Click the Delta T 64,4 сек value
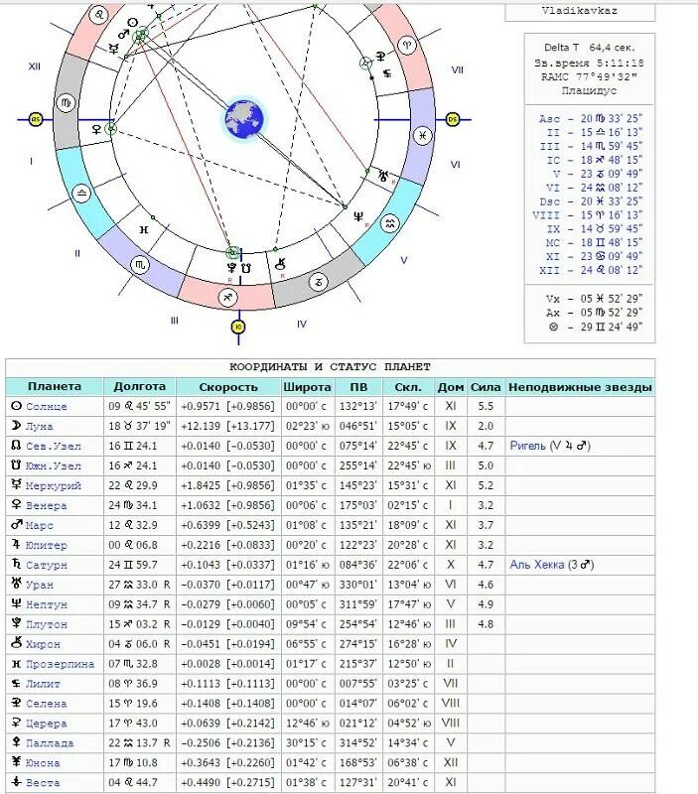The height and width of the screenshot is (794, 698). click(x=589, y=48)
